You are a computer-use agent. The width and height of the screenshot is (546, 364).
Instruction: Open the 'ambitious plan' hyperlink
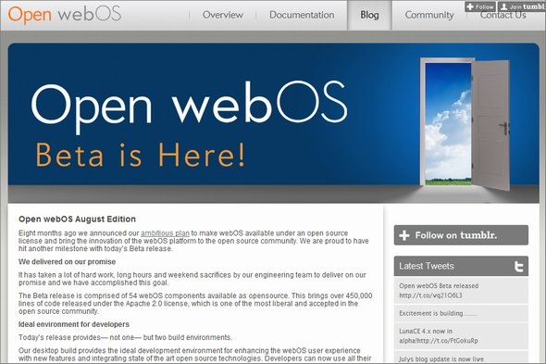pyautogui.click(x=165, y=233)
